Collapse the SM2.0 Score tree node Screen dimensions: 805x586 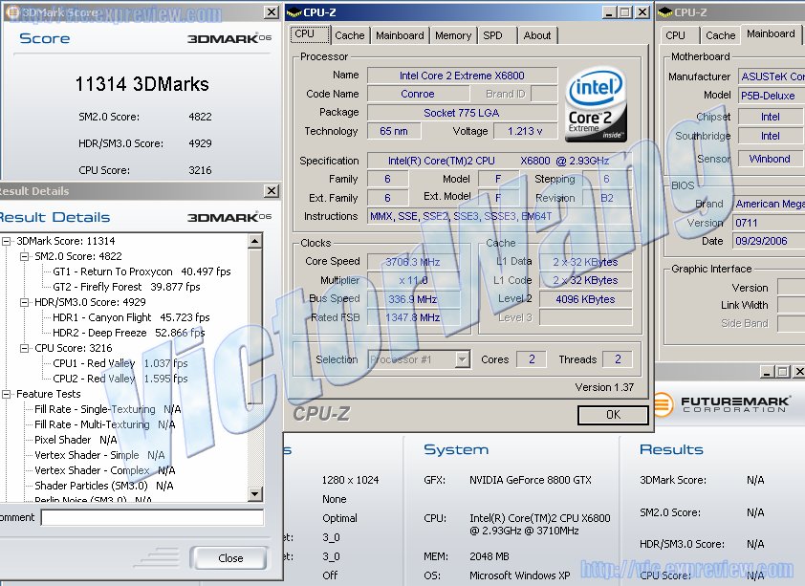click(x=24, y=256)
